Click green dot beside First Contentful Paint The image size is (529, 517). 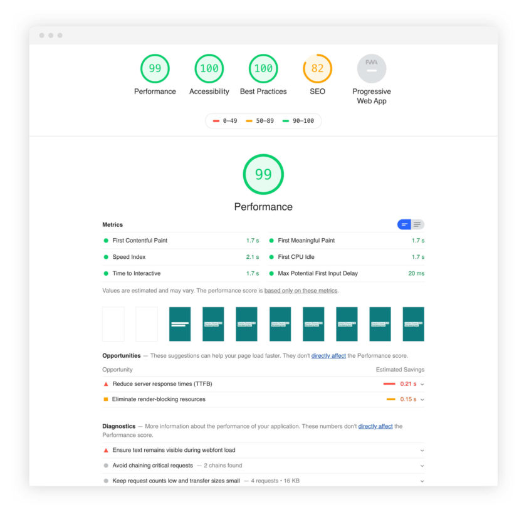click(x=106, y=241)
